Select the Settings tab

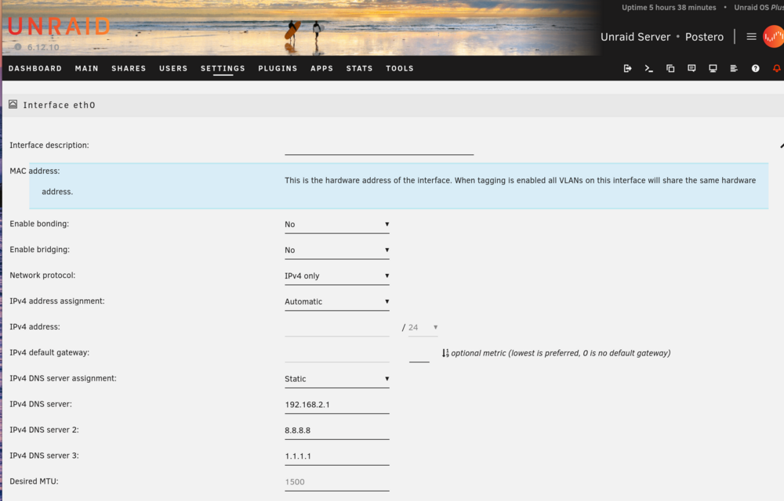(x=223, y=68)
